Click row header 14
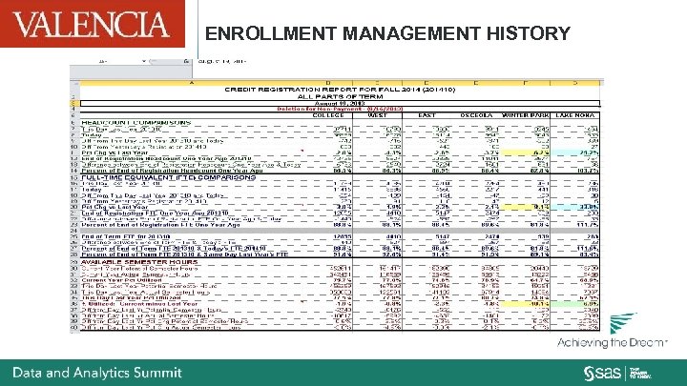Viewport: 687px width, 386px height. [x=74, y=171]
